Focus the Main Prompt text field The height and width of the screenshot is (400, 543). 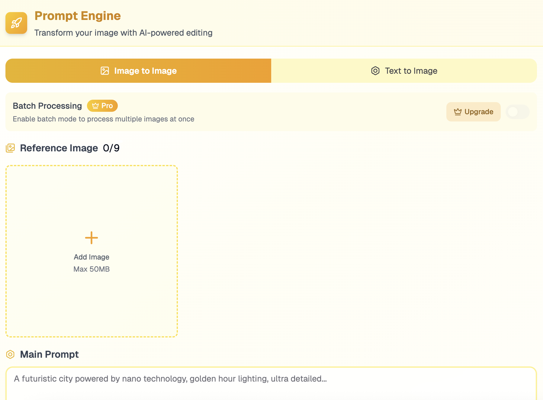[x=271, y=384]
